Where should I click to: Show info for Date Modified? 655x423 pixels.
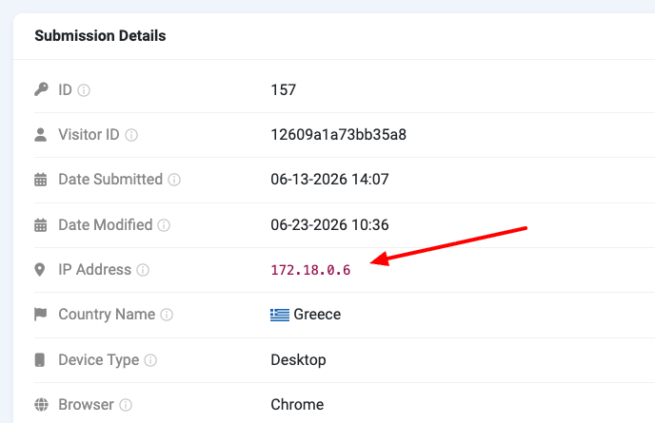[x=164, y=225]
